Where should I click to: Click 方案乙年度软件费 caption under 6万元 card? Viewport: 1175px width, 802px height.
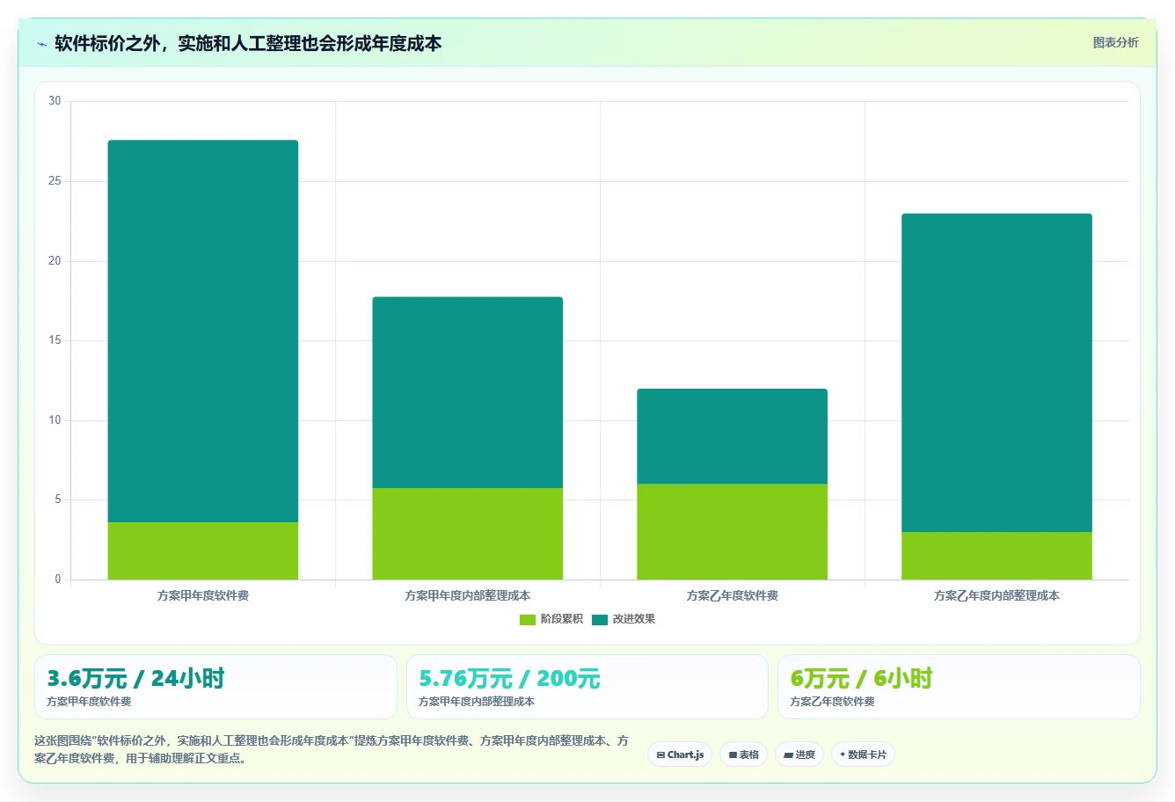coord(832,702)
